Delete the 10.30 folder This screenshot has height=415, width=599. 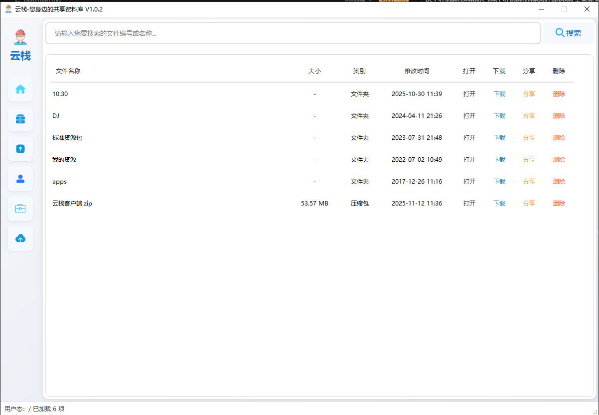(x=559, y=94)
